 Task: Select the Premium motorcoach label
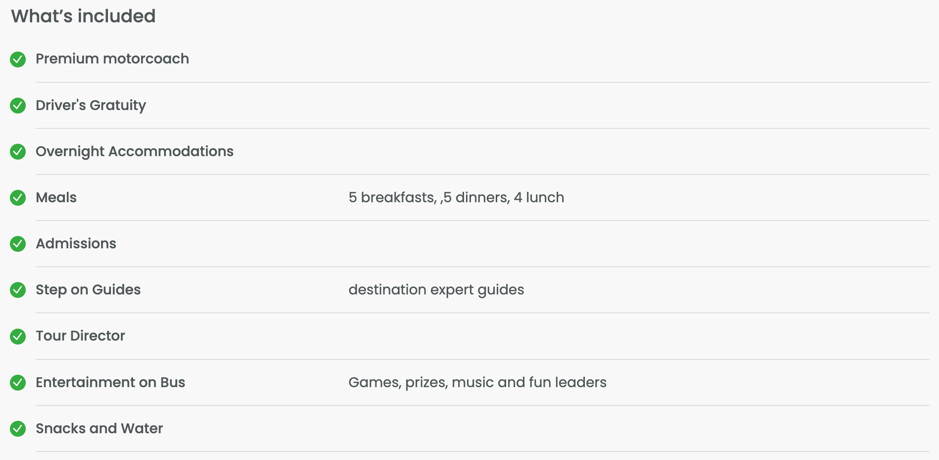click(112, 59)
